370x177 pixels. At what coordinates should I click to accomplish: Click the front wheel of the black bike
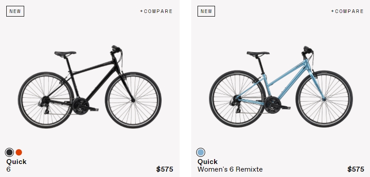(x=133, y=100)
